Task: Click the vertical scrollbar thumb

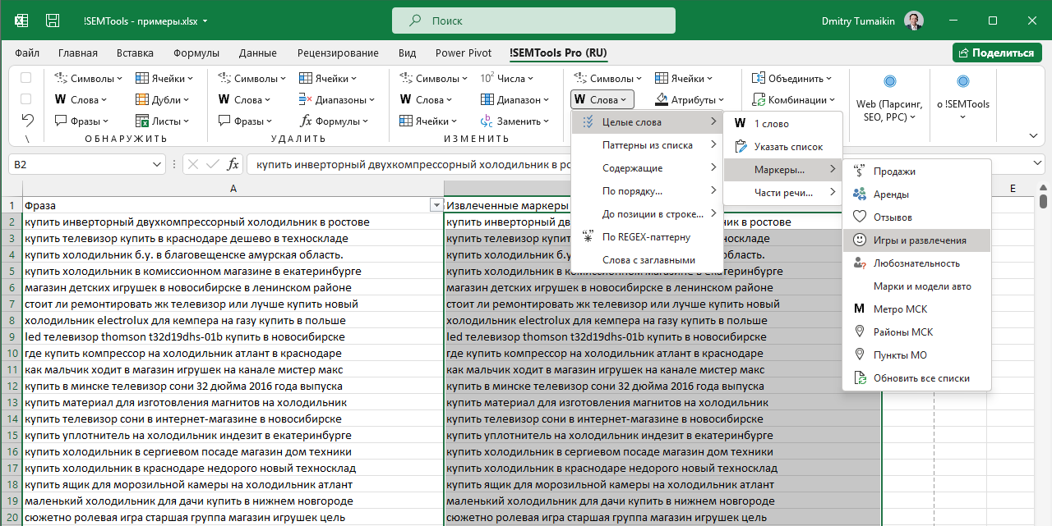Action: tap(1043, 200)
